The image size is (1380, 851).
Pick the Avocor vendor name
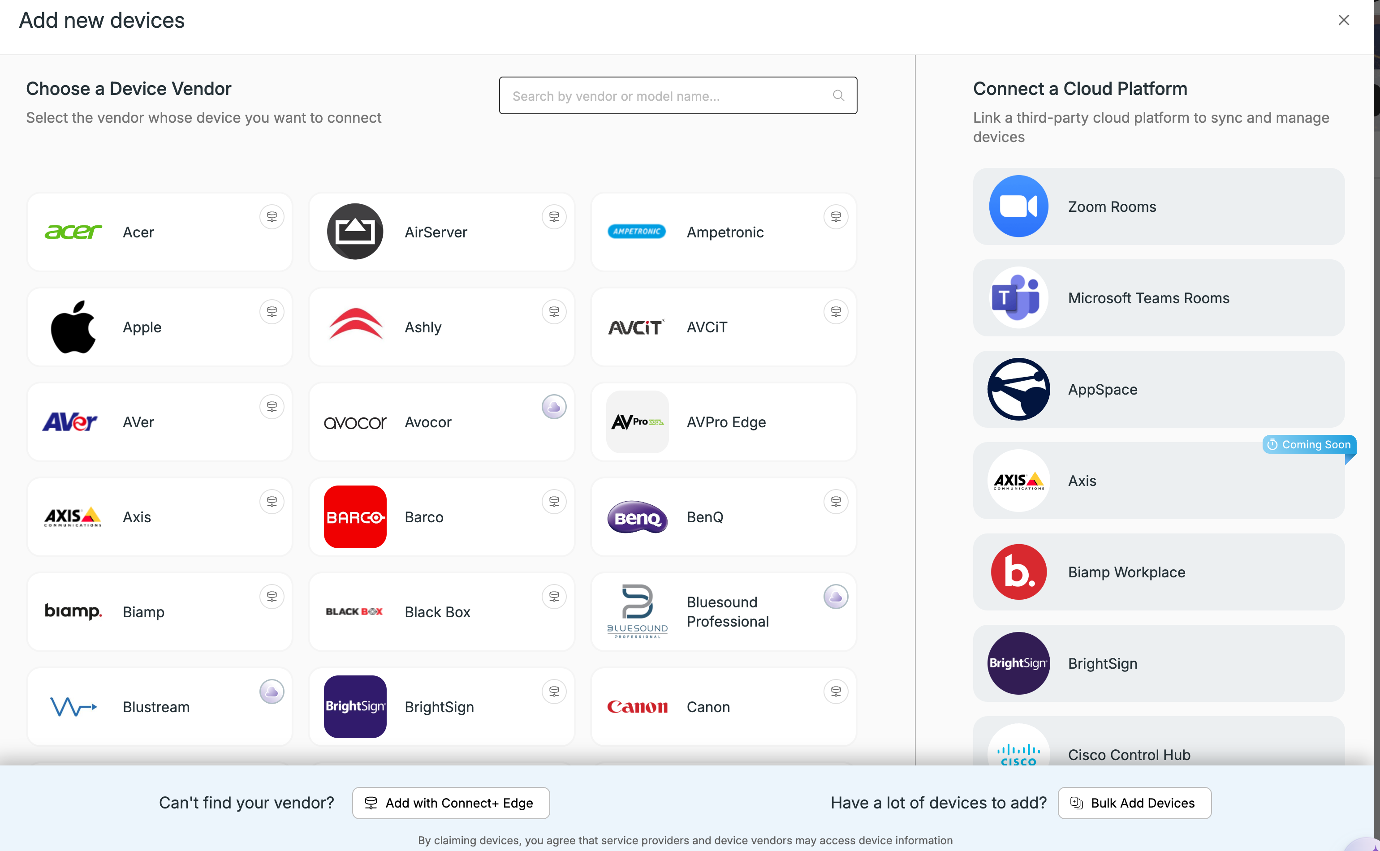tap(428, 423)
